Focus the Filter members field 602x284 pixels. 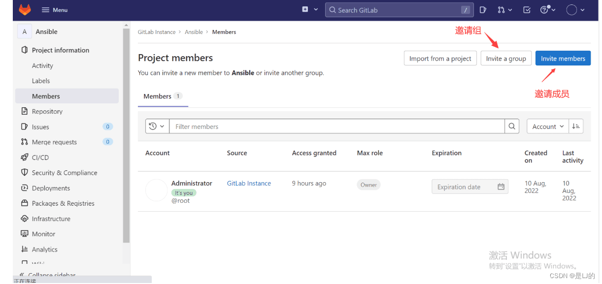pos(337,126)
